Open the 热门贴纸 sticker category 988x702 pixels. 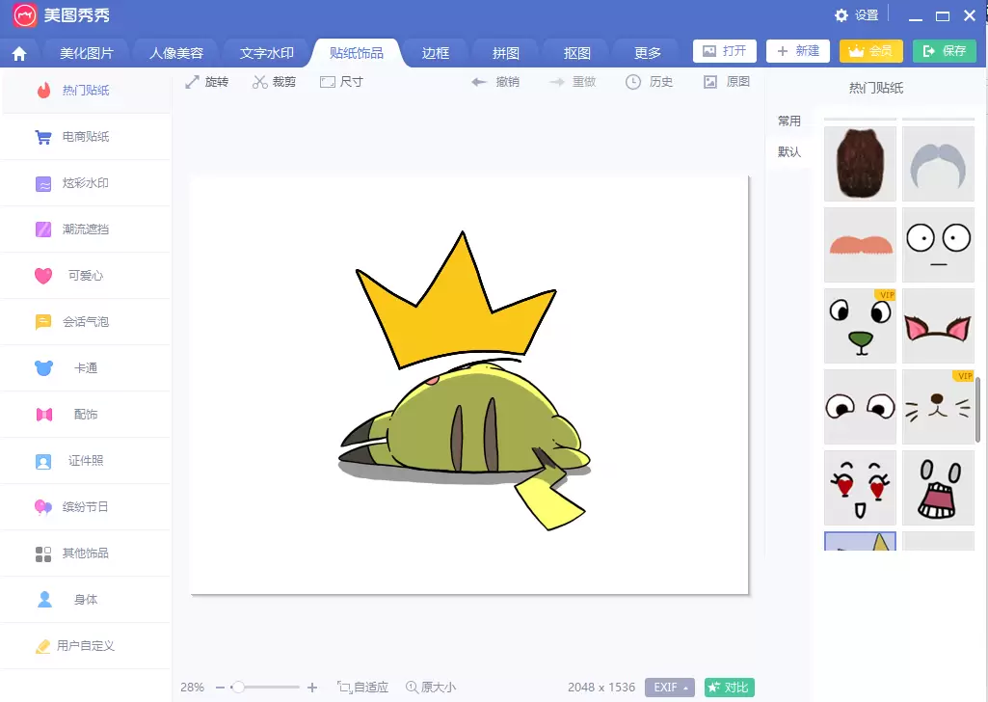click(x=86, y=90)
